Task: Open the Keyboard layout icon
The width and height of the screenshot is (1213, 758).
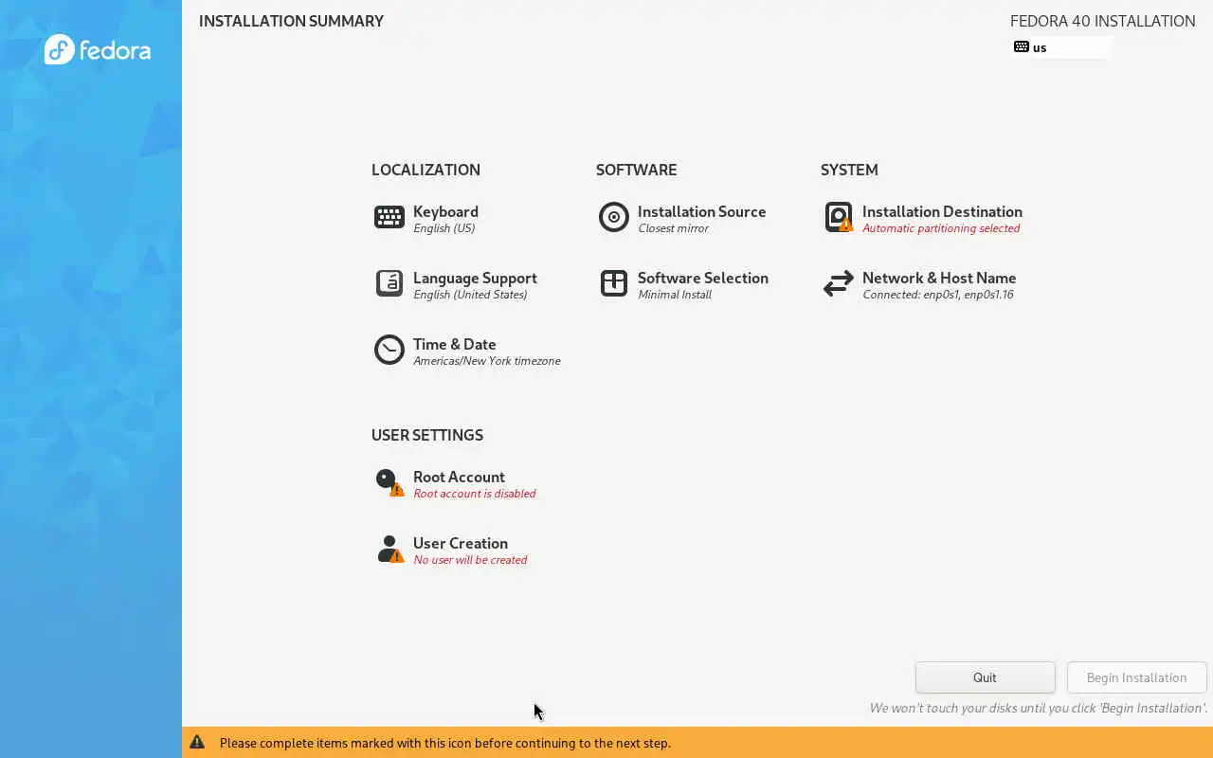Action: click(x=389, y=217)
